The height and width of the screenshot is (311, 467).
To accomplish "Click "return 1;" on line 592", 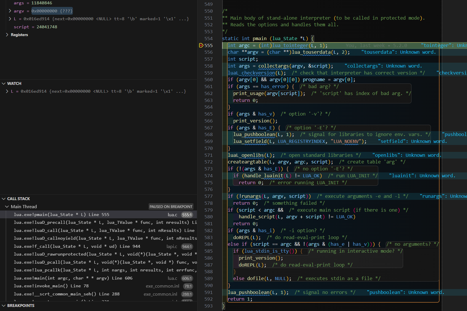I will (x=240, y=299).
